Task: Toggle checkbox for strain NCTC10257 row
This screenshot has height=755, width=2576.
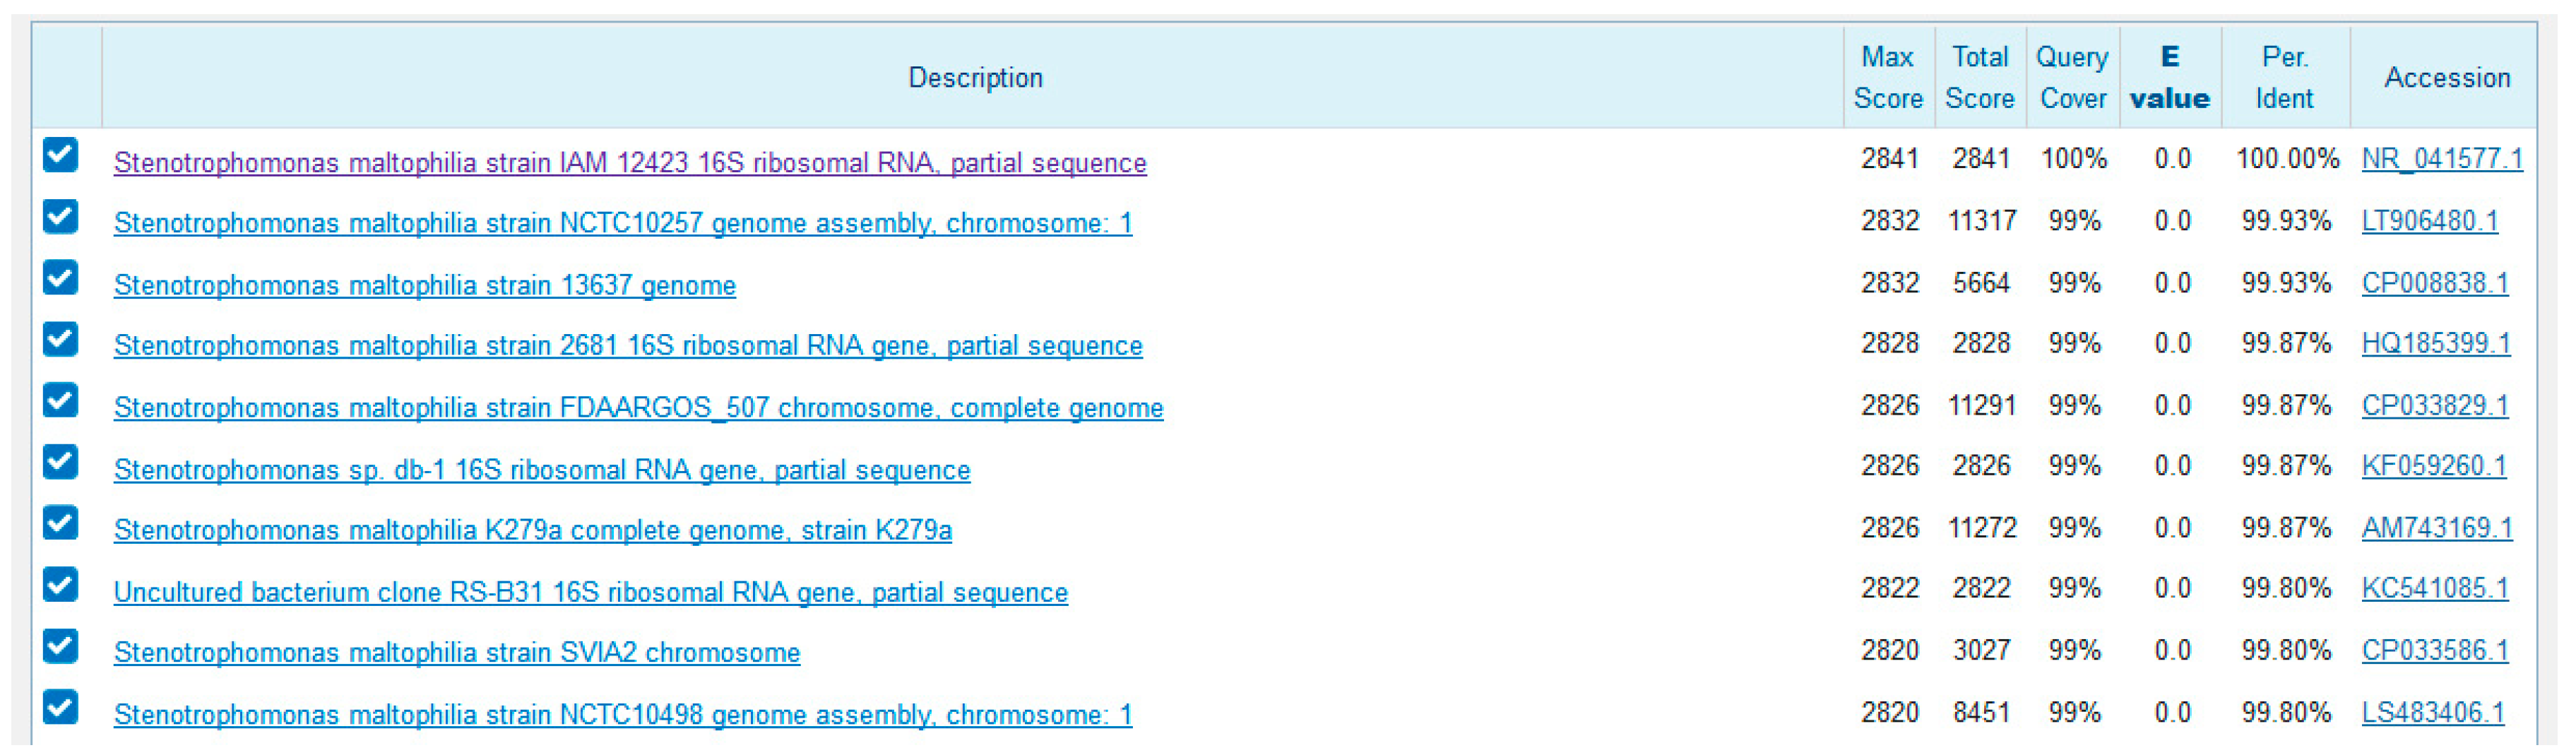Action: point(60,217)
